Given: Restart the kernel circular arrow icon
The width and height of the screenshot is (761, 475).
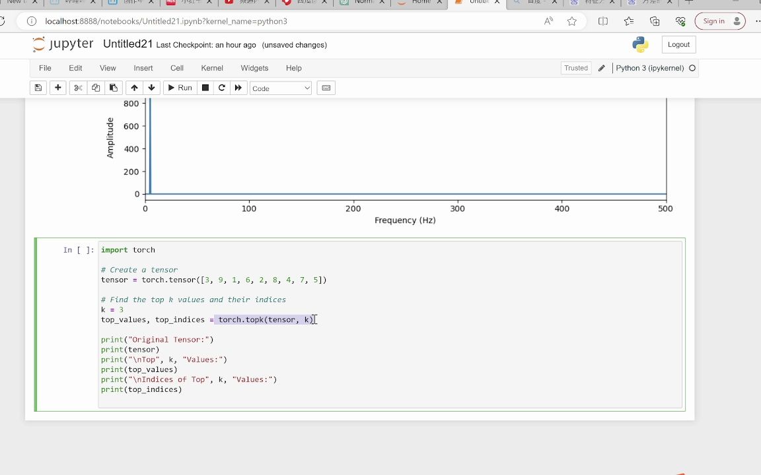Looking at the screenshot, I should [222, 88].
